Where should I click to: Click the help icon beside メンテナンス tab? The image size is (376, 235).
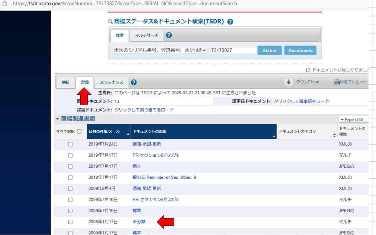134,82
